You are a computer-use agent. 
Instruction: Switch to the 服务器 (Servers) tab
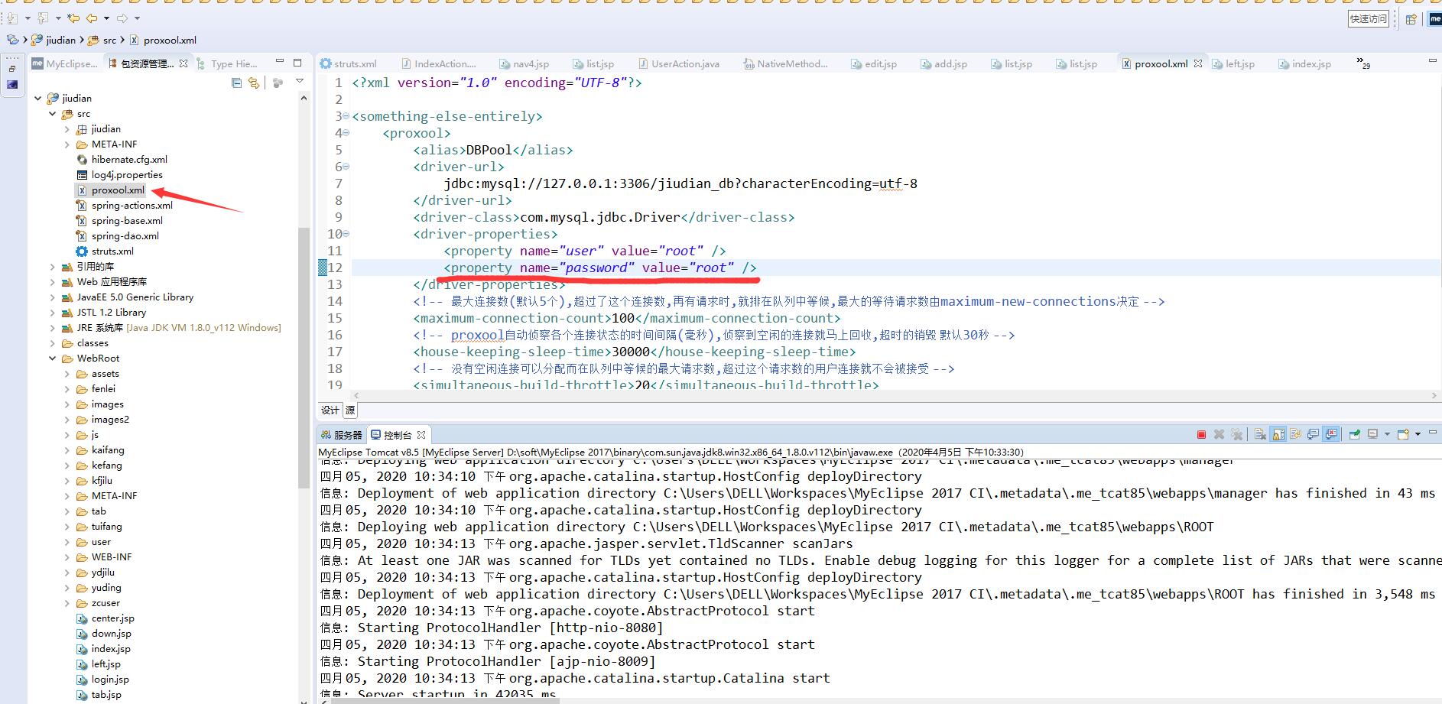(342, 435)
